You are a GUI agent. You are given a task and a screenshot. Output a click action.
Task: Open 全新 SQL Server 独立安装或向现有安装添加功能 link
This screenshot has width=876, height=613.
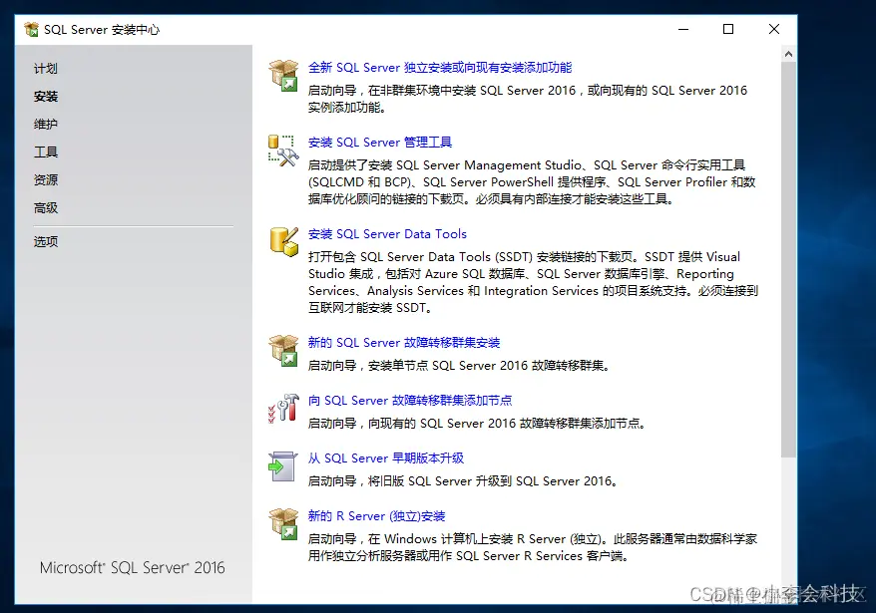click(x=440, y=68)
